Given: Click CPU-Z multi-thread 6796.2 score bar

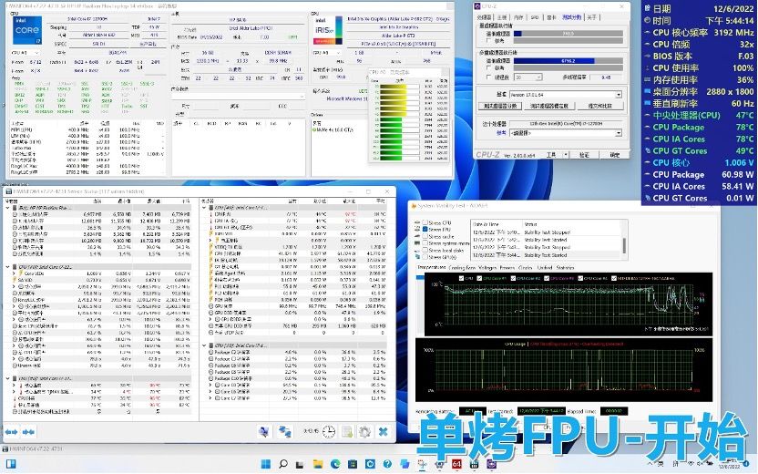Looking at the screenshot, I should tap(568, 61).
